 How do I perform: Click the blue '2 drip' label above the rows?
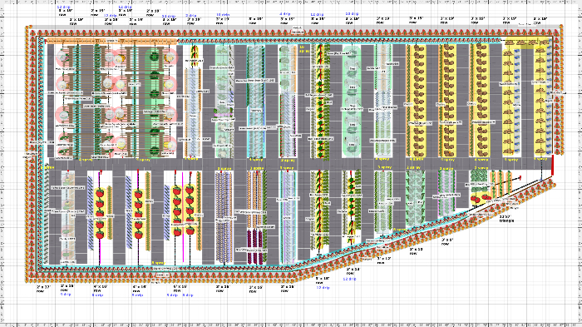(x=190, y=16)
